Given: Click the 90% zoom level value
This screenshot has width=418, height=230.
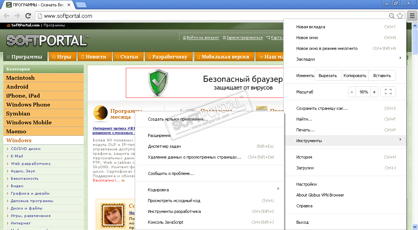Looking at the screenshot, I should pyautogui.click(x=364, y=92).
